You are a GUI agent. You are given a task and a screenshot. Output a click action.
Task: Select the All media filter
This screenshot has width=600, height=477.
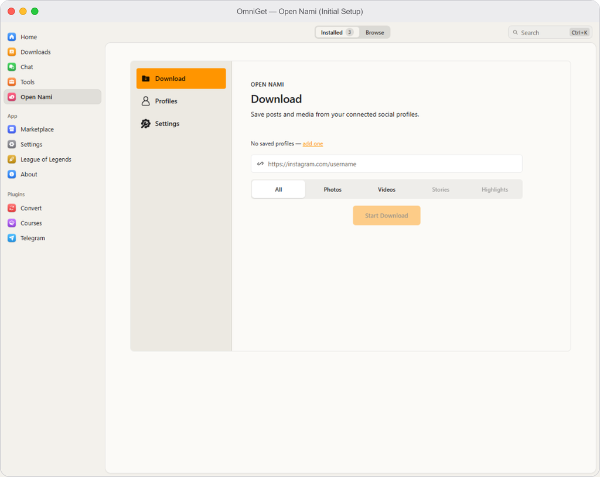278,189
